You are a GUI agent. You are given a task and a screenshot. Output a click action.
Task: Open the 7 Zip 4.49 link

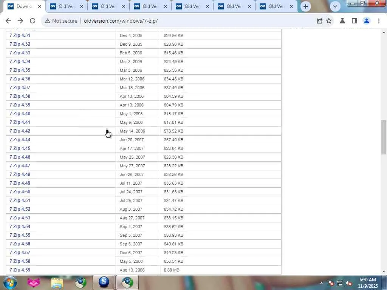click(20, 183)
